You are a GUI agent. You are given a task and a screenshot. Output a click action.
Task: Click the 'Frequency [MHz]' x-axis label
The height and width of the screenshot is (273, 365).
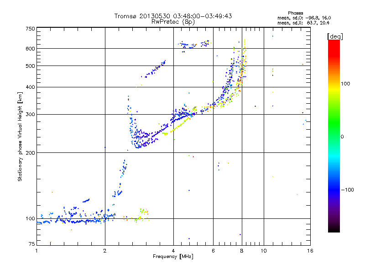(173, 257)
